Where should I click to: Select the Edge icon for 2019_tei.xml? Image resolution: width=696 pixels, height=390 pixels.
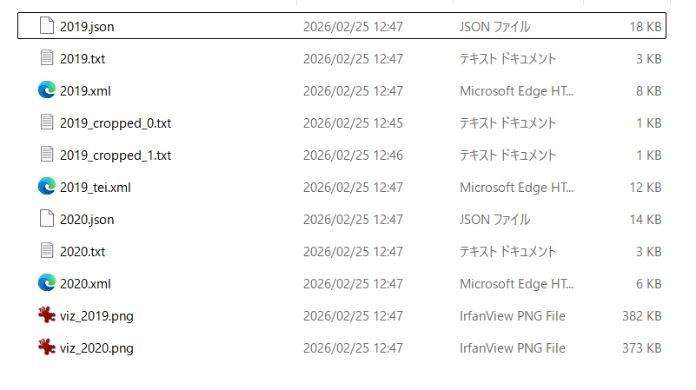(x=47, y=187)
